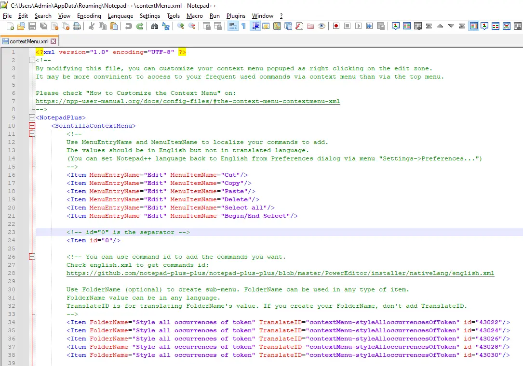The width and height of the screenshot is (523, 366).
Task: Open the ? help menu
Action: [281, 16]
